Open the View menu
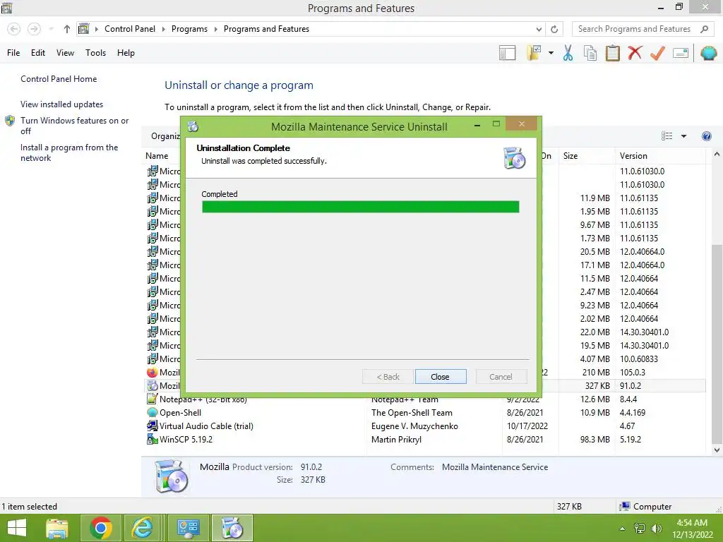Viewport: 723px width, 542px height. click(x=65, y=53)
